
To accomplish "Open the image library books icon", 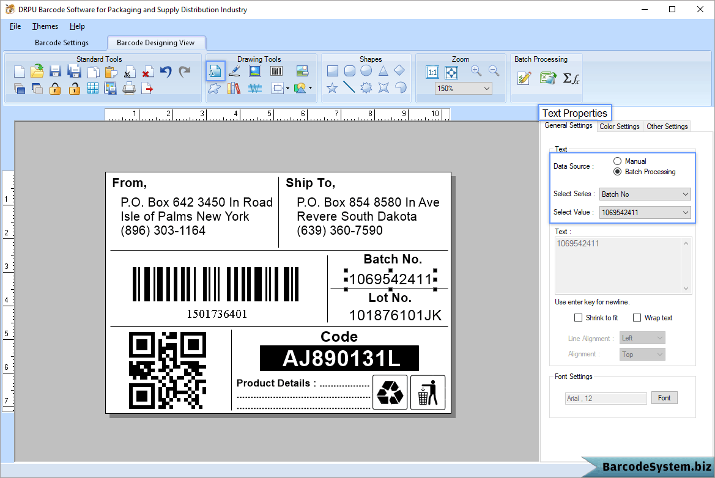I will pyautogui.click(x=234, y=88).
